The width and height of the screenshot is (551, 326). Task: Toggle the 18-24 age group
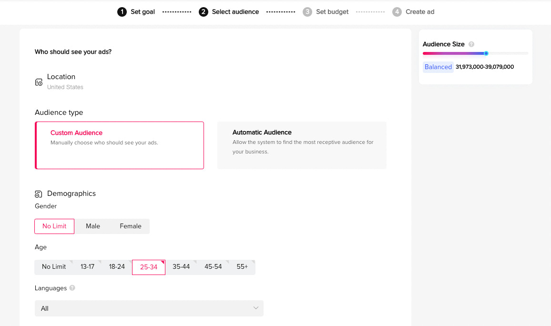point(117,267)
